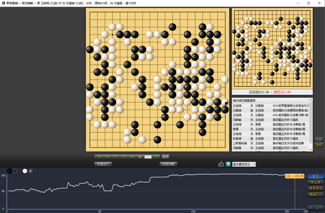
Task: Click the move number input field before GO
Action: [148, 157]
